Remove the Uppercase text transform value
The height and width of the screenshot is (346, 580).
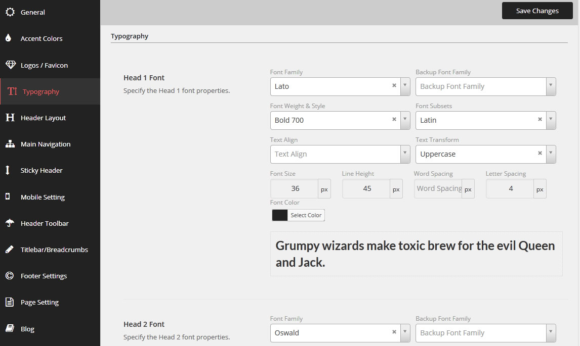(x=540, y=154)
